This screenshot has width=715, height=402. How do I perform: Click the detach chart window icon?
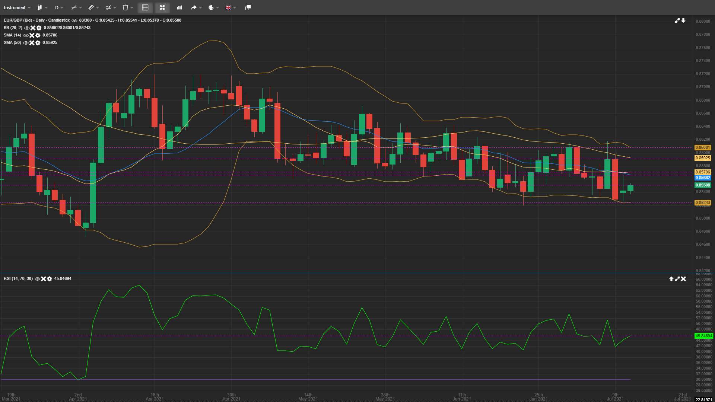click(x=248, y=7)
